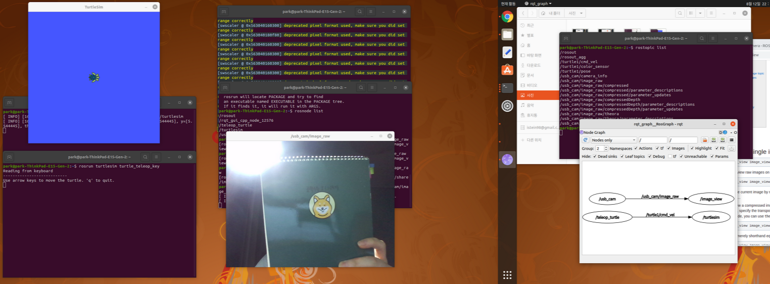Click the D button in Node Graph header
770x284 pixels.
point(721,132)
